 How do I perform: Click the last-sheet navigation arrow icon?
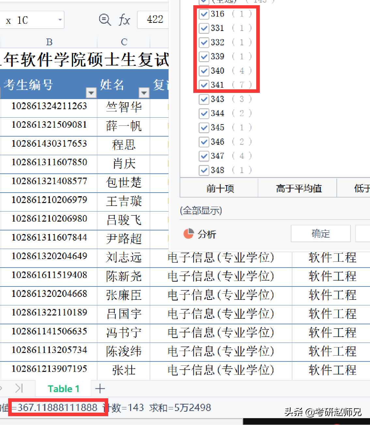point(20,388)
